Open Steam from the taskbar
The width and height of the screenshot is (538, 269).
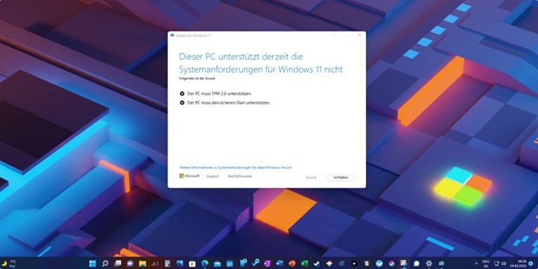317,264
